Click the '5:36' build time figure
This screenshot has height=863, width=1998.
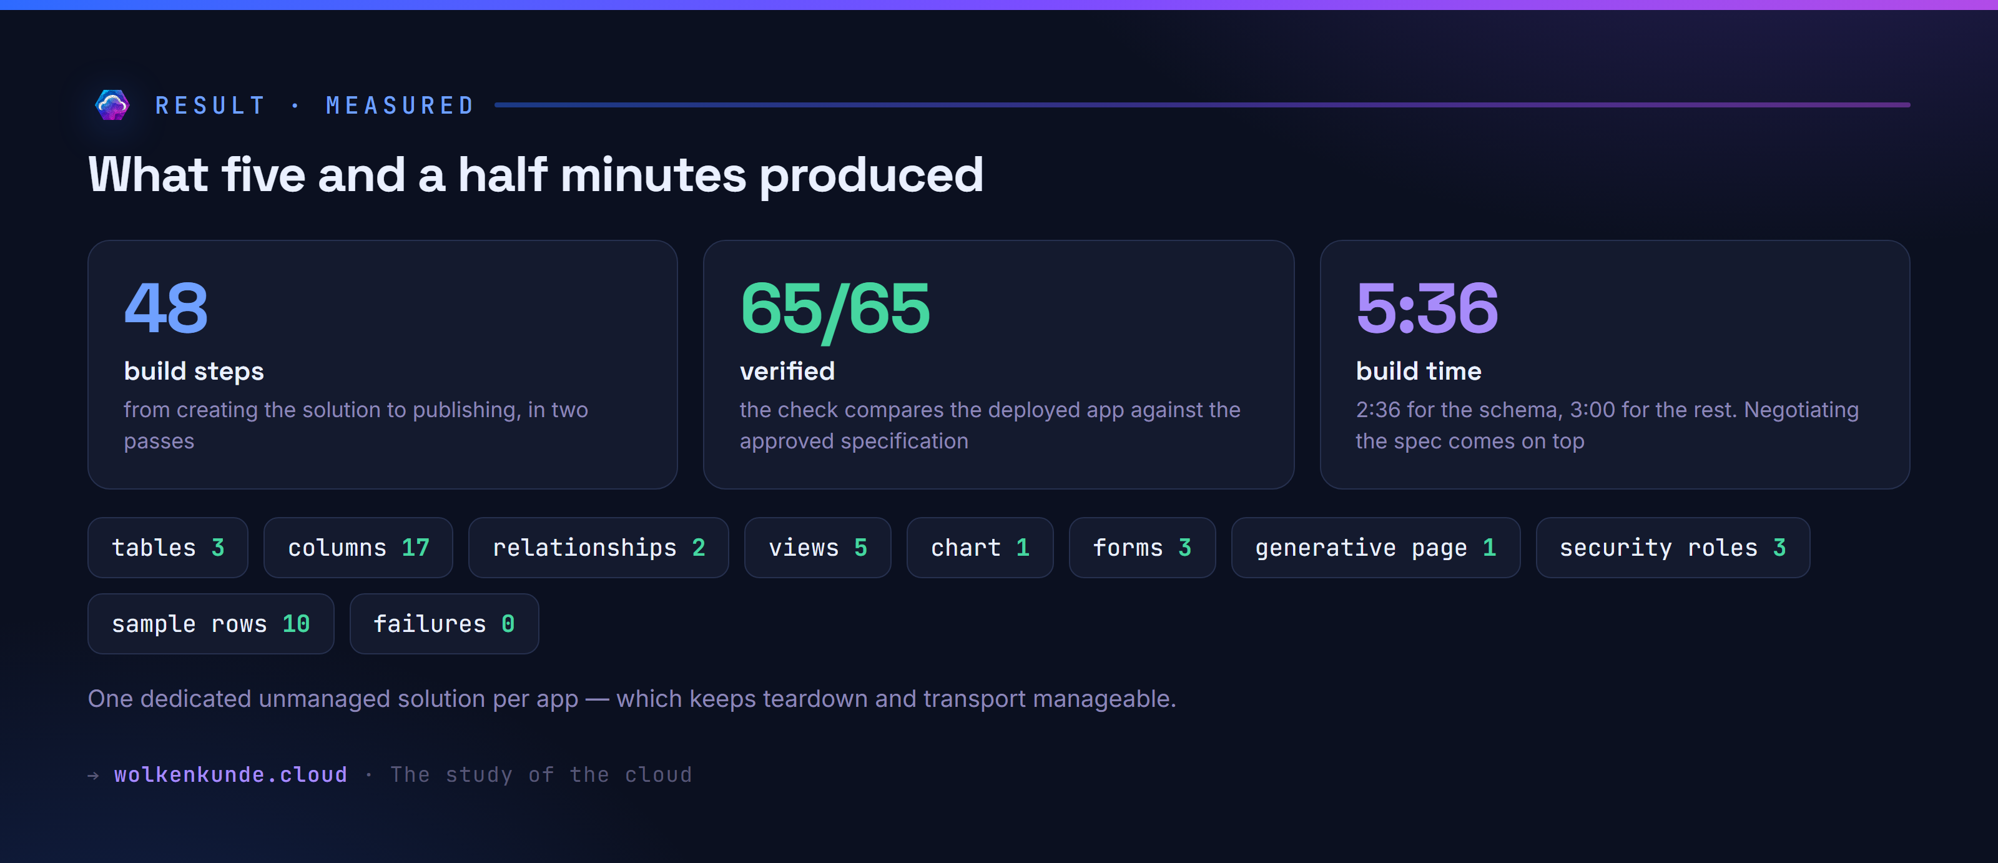pos(1426,308)
